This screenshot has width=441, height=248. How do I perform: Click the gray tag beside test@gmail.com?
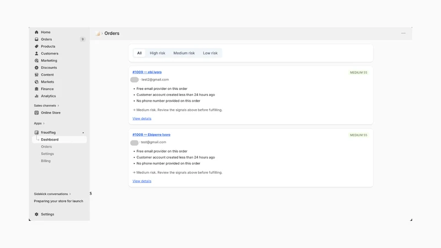[135, 143]
